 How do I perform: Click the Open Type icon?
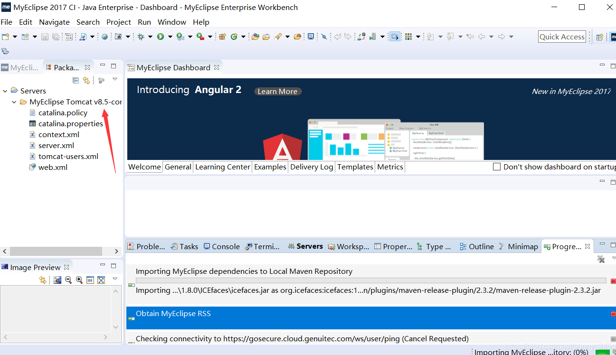coord(255,37)
